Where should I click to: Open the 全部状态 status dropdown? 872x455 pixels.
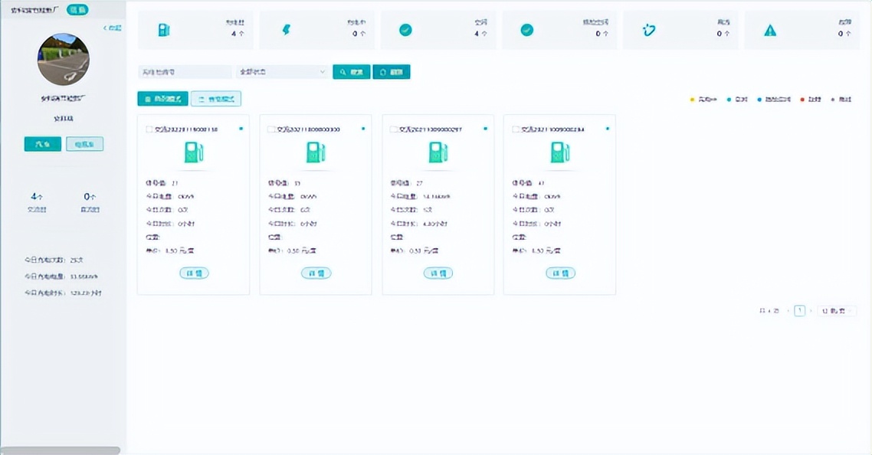coord(281,70)
